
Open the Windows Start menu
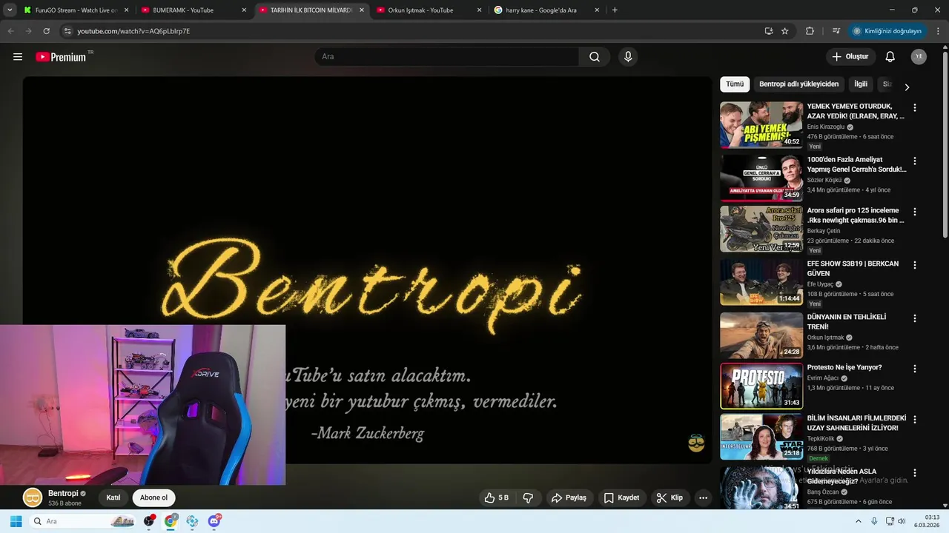[16, 521]
